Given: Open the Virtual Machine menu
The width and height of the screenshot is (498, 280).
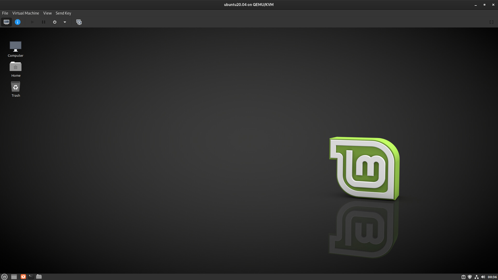Looking at the screenshot, I should (x=25, y=13).
